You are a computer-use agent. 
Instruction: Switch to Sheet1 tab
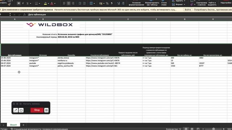pos(13,125)
